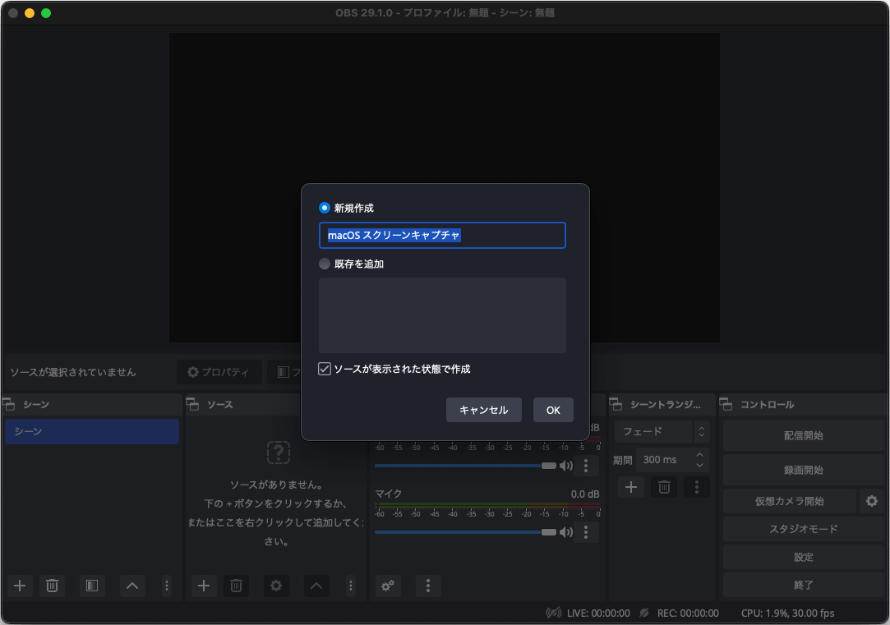Click the プロパティ button in source toolbar

(x=219, y=372)
